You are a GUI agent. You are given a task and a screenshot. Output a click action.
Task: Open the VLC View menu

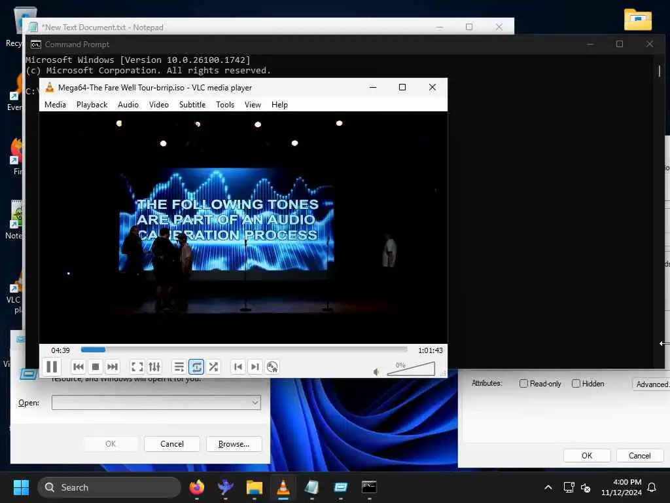point(253,105)
